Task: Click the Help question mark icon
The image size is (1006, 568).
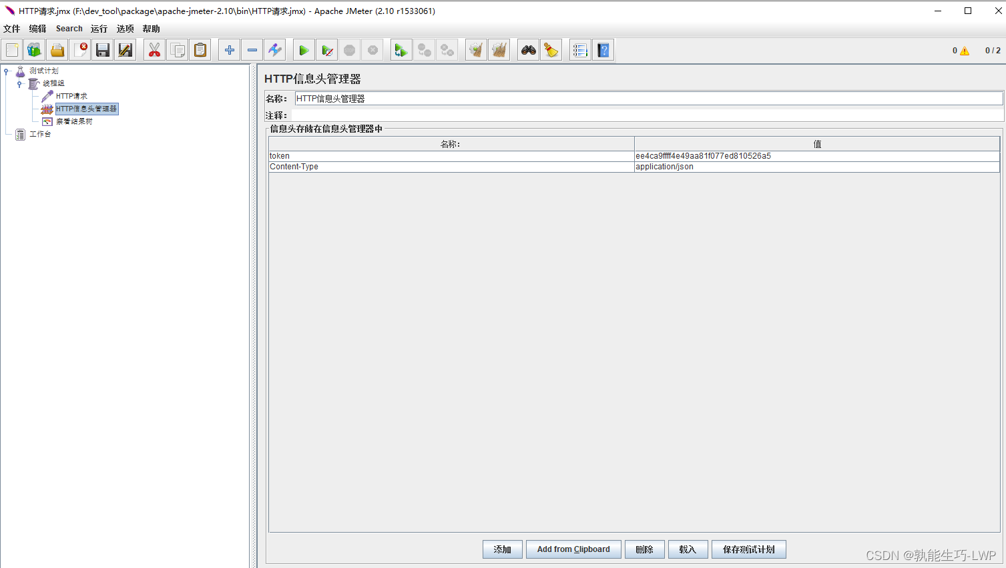Action: (x=603, y=51)
